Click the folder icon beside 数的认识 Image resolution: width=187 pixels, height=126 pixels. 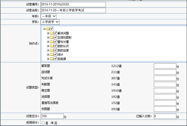click(x=52, y=46)
